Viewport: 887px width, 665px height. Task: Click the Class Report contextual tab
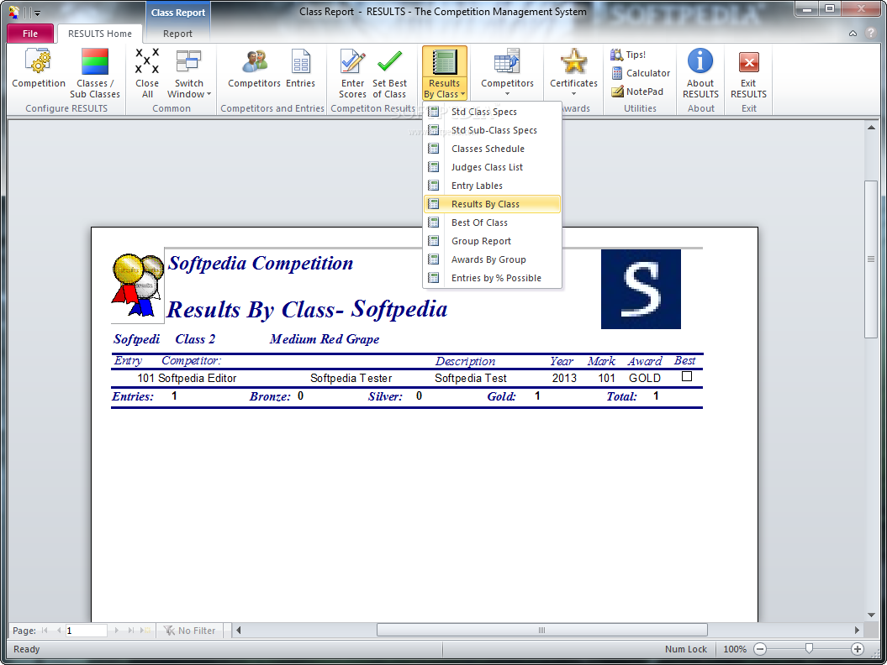point(177,13)
